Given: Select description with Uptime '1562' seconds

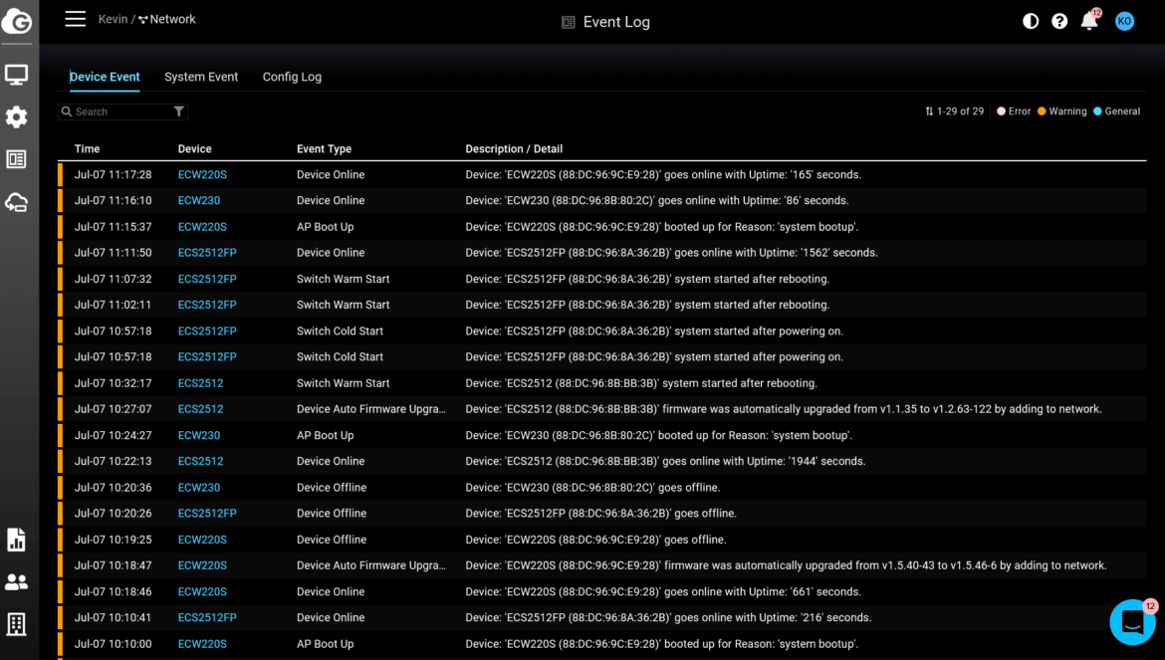Looking at the screenshot, I should point(672,253).
